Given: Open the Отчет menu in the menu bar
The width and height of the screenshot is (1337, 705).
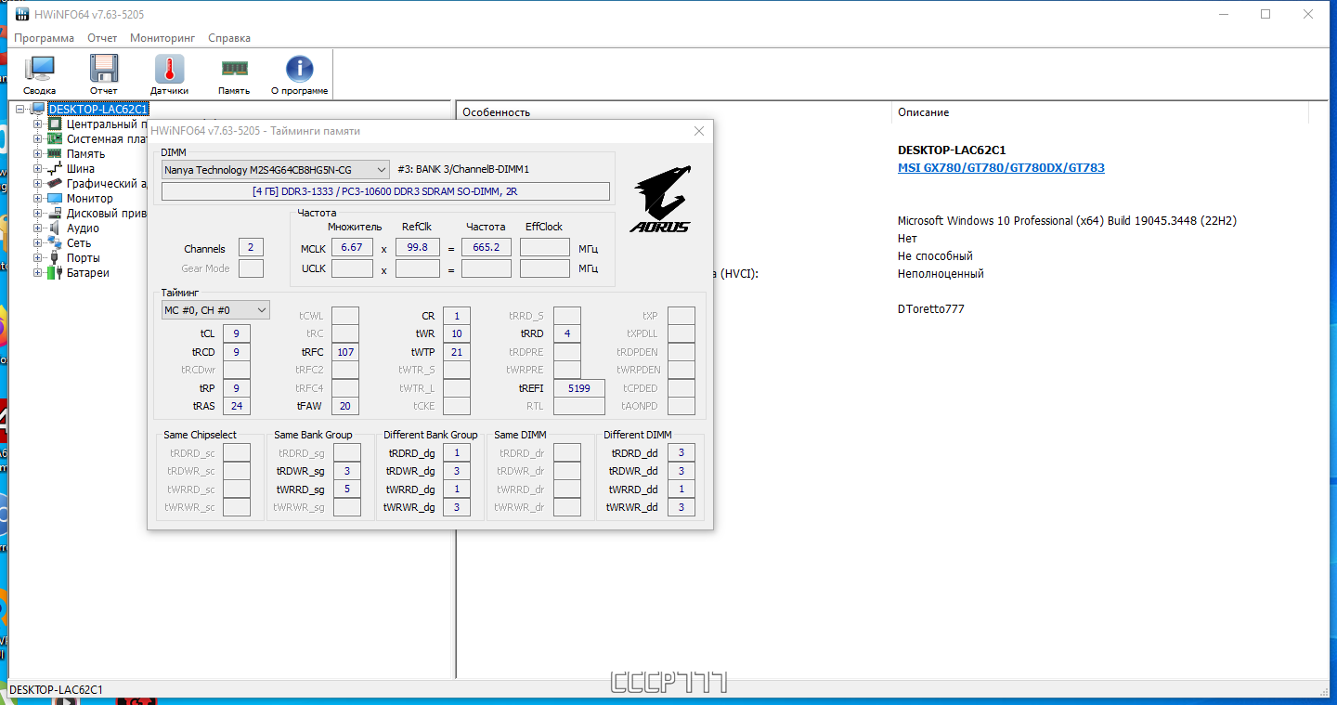Looking at the screenshot, I should click(102, 38).
